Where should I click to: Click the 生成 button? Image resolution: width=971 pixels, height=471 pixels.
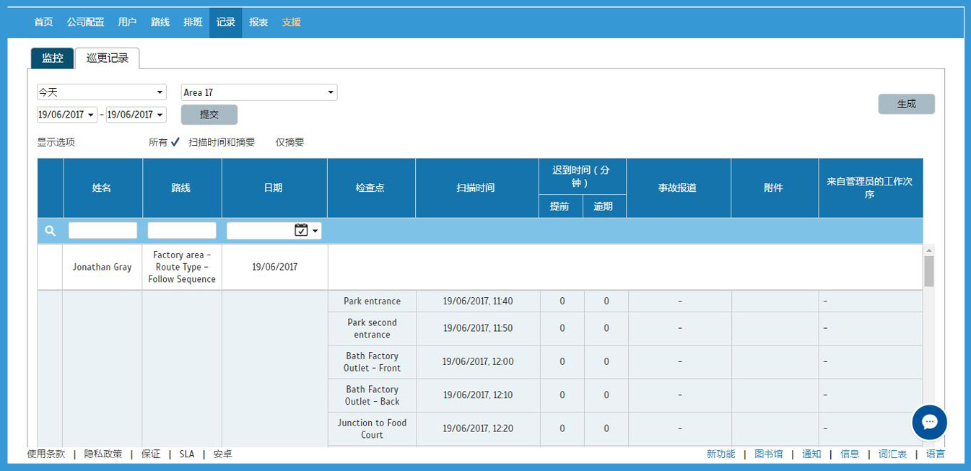(906, 104)
